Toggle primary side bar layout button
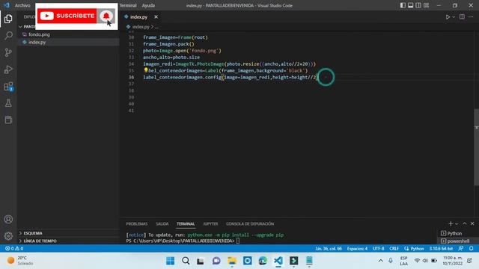The width and height of the screenshot is (479, 269). coord(403,5)
